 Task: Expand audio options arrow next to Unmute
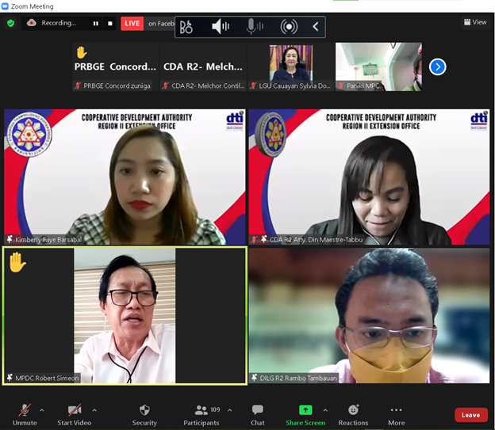click(x=42, y=410)
